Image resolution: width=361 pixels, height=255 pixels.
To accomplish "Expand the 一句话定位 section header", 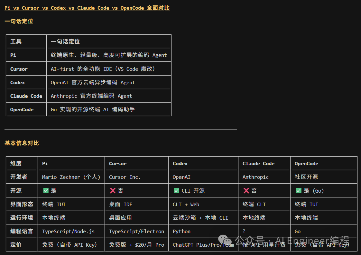I will click(19, 21).
